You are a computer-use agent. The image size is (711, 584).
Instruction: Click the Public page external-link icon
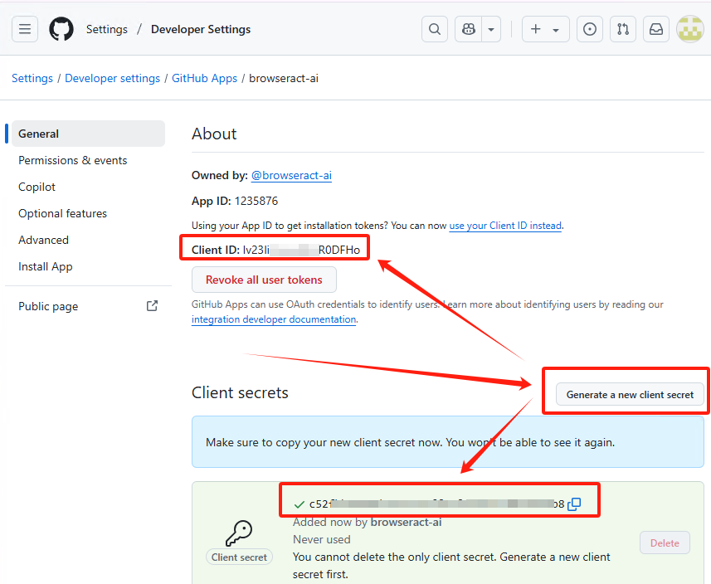click(153, 306)
